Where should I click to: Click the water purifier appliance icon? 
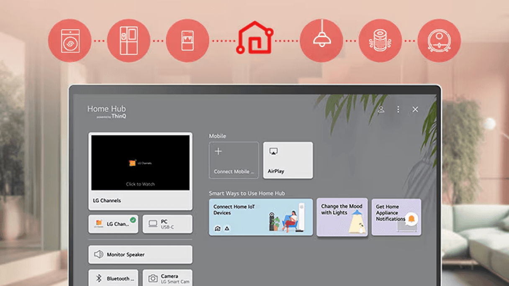pyautogui.click(x=187, y=41)
